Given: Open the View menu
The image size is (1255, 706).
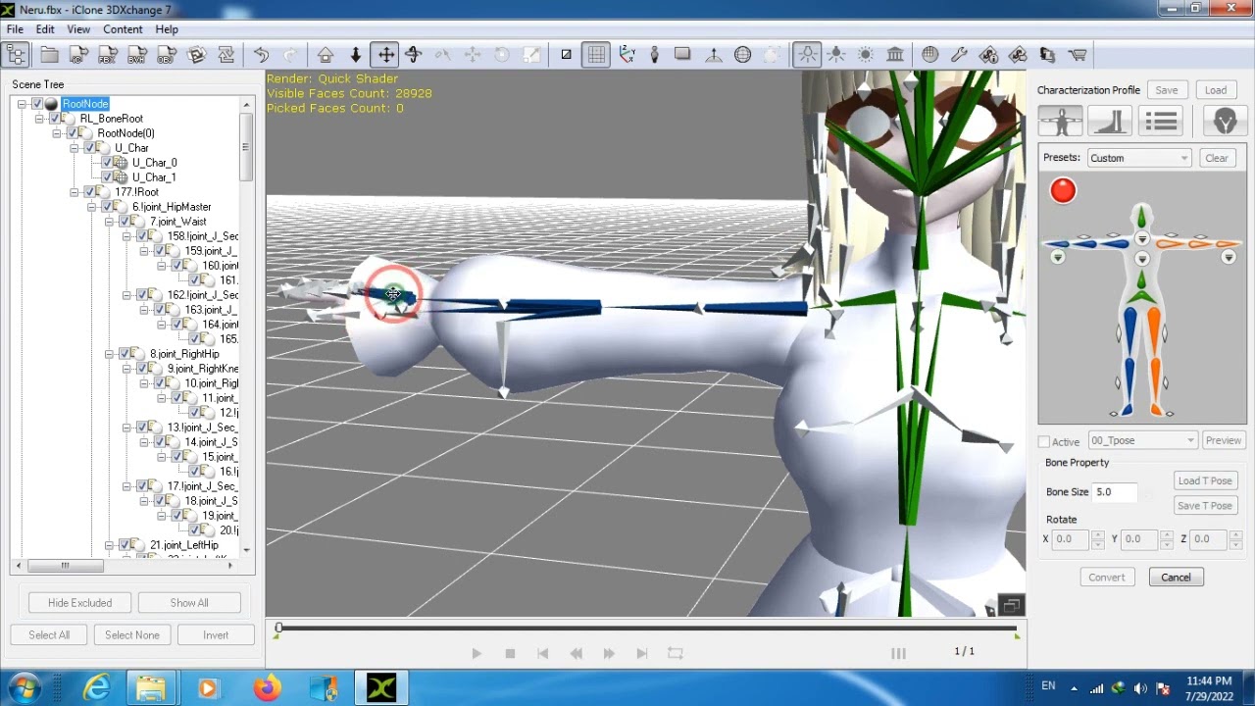Looking at the screenshot, I should click(x=78, y=29).
